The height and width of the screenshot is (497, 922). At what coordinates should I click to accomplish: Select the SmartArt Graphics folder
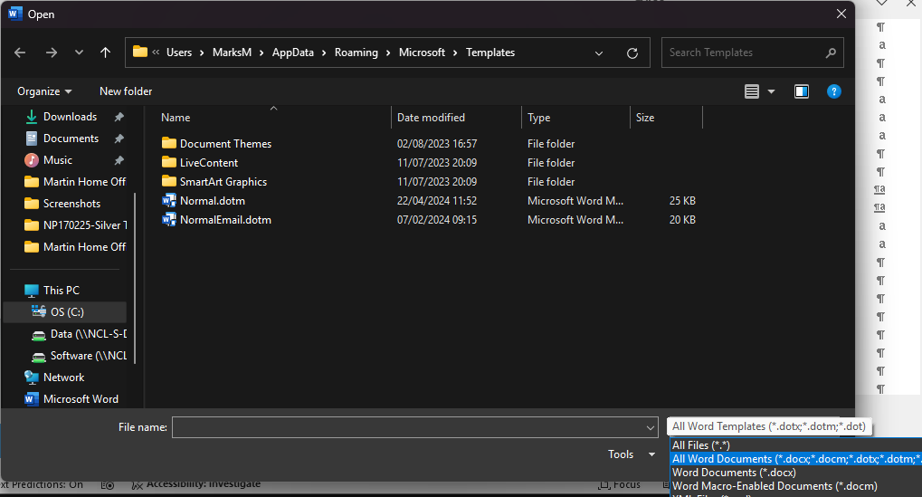click(223, 182)
